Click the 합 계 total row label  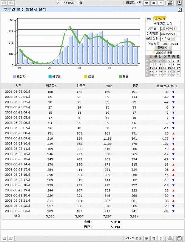17,216
